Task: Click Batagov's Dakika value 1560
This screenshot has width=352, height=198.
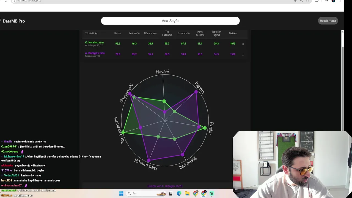Action: (x=233, y=54)
